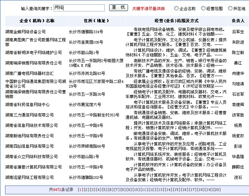Go to page 5 in pagination
249x196 pixels.
[104, 190]
